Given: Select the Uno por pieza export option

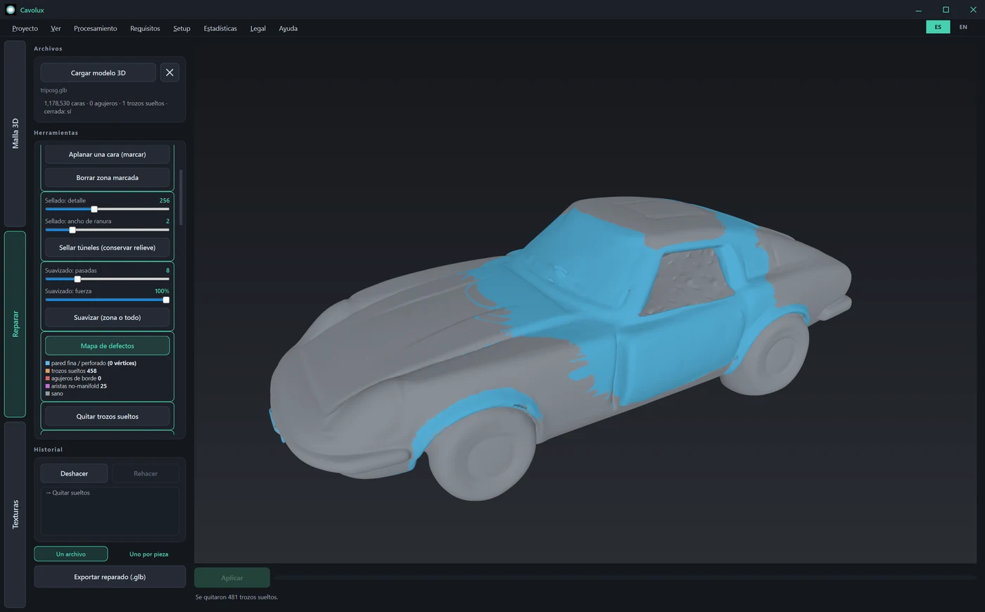Looking at the screenshot, I should 148,554.
